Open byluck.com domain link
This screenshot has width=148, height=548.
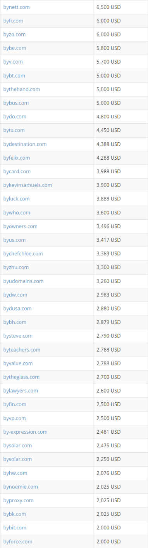pyautogui.click(x=16, y=198)
